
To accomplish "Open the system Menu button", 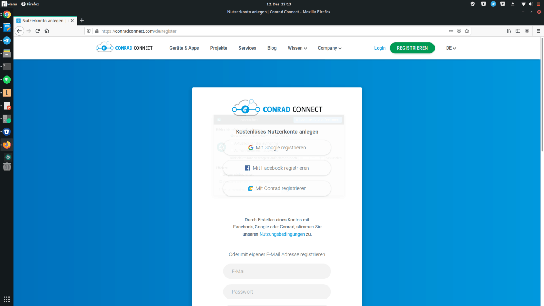I will (x=10, y=4).
